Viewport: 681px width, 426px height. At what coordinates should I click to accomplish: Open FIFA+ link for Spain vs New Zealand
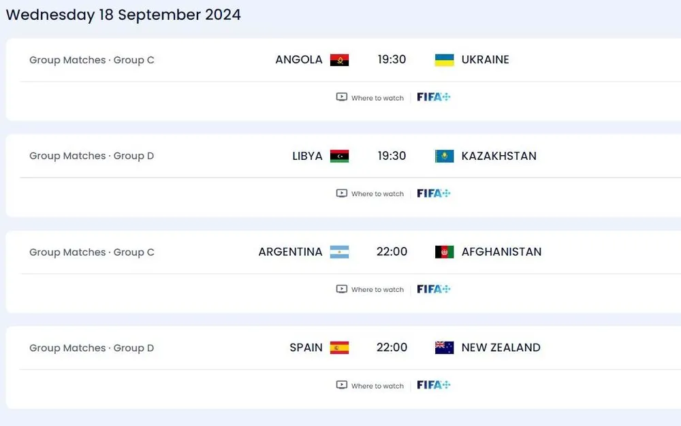pos(434,385)
